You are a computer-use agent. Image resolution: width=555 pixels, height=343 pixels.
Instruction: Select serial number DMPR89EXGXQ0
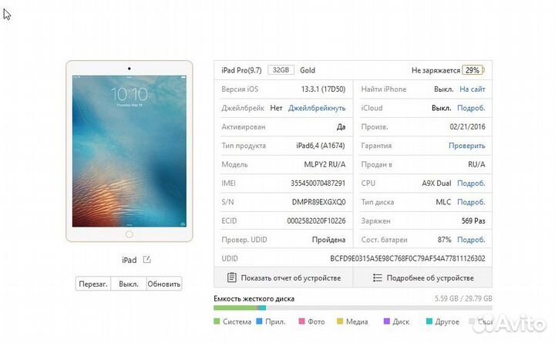click(x=318, y=202)
